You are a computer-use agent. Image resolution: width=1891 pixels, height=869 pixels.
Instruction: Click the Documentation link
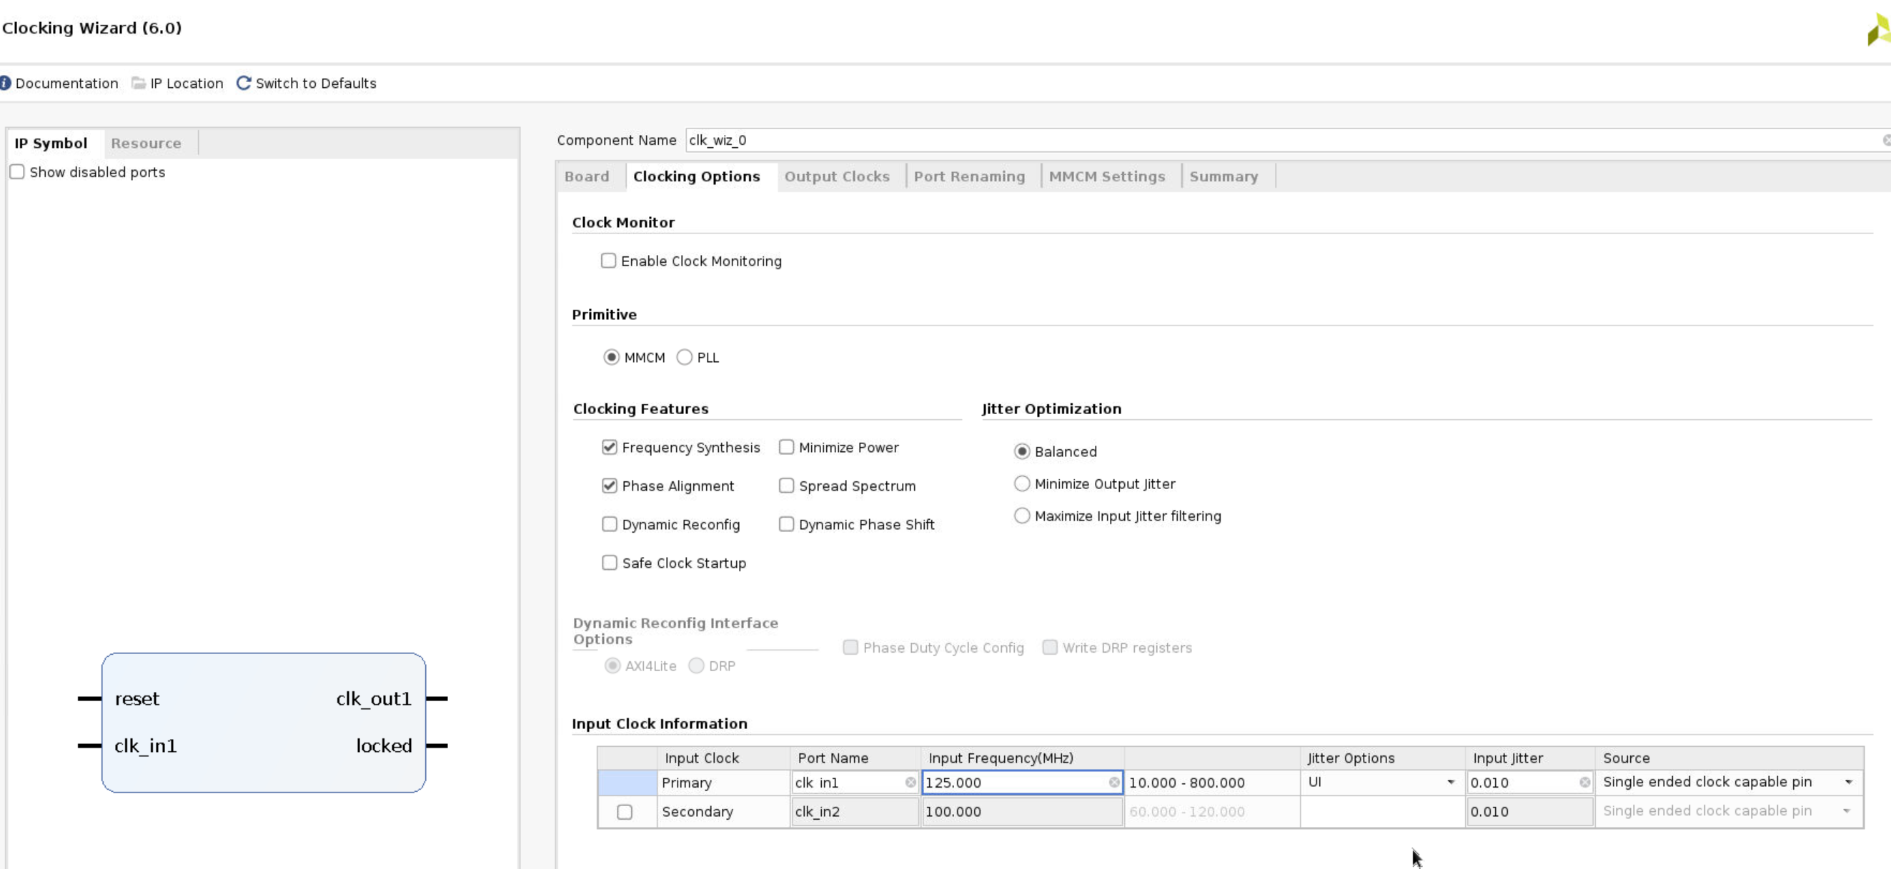tap(66, 83)
